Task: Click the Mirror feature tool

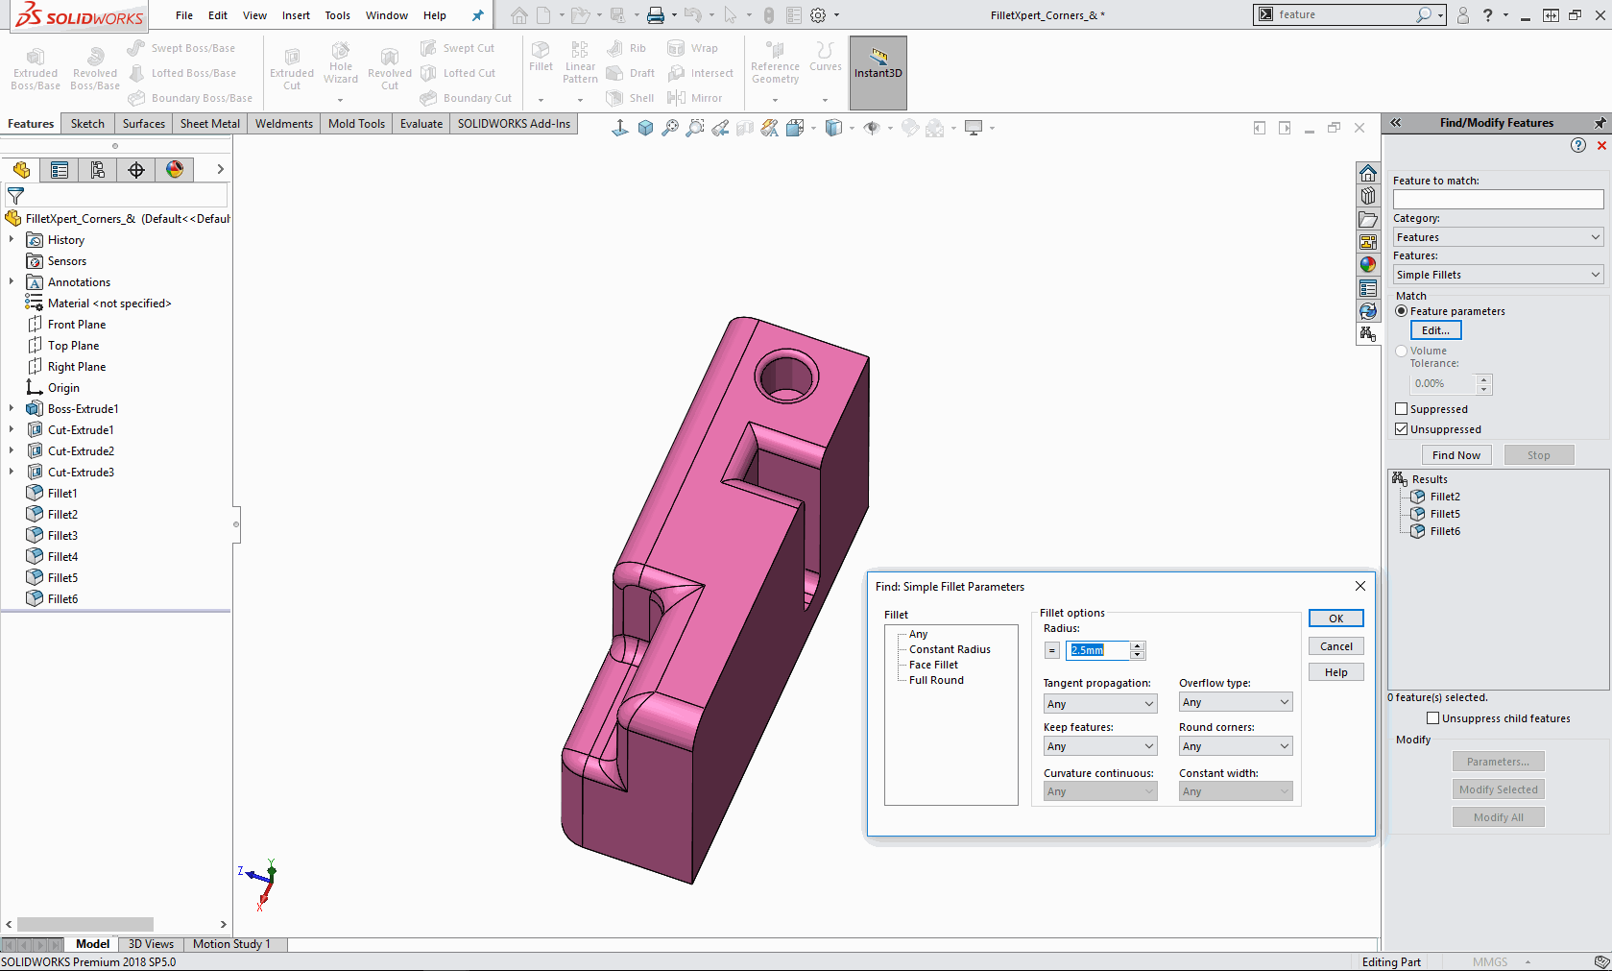Action: tap(698, 97)
